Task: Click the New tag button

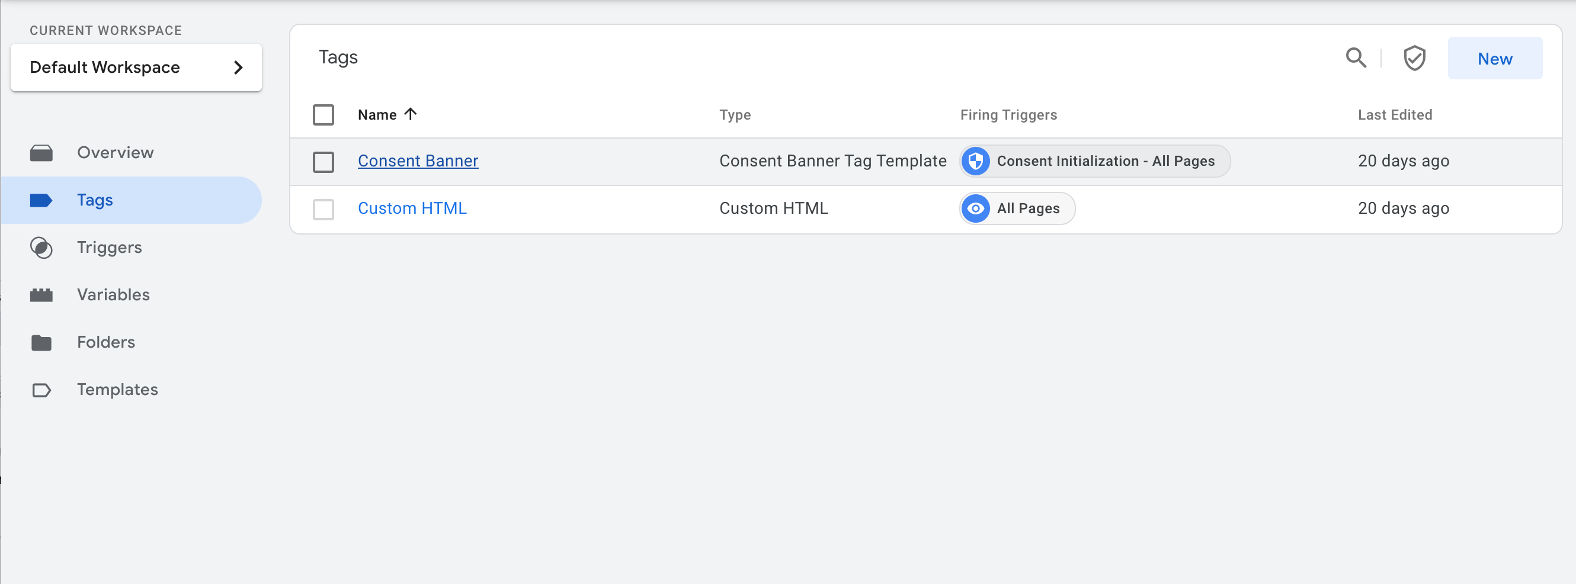Action: [1494, 58]
